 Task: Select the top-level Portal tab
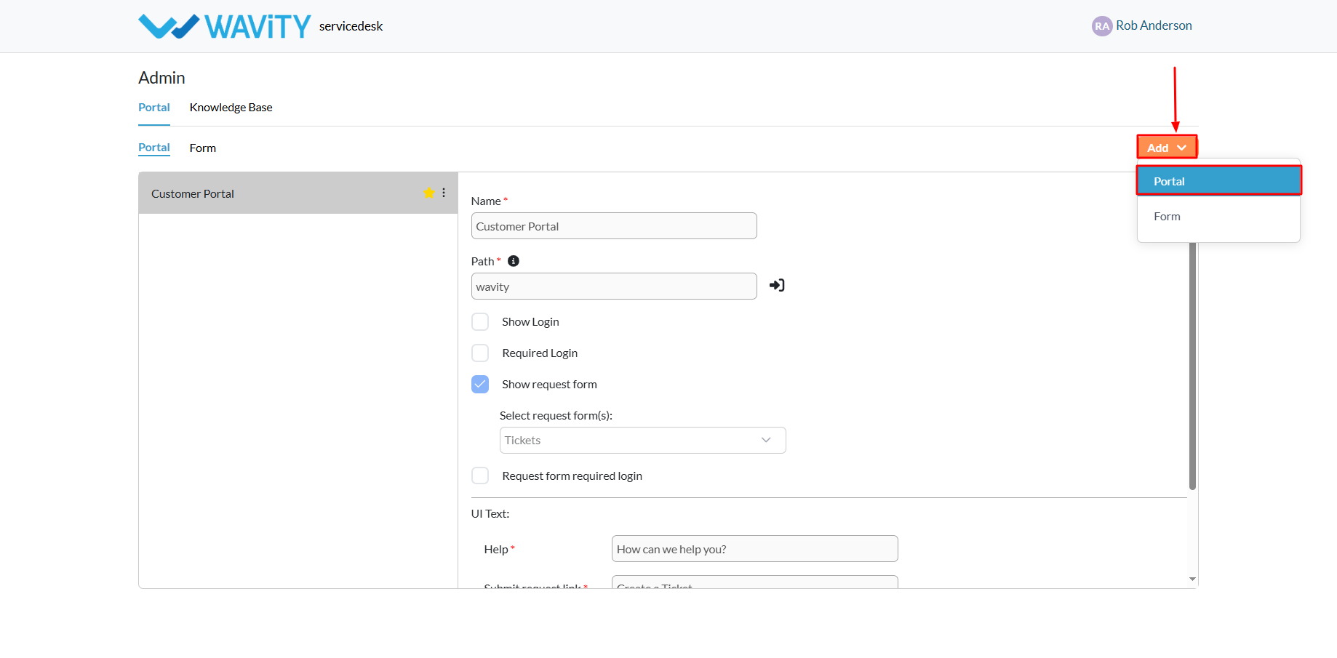click(154, 107)
